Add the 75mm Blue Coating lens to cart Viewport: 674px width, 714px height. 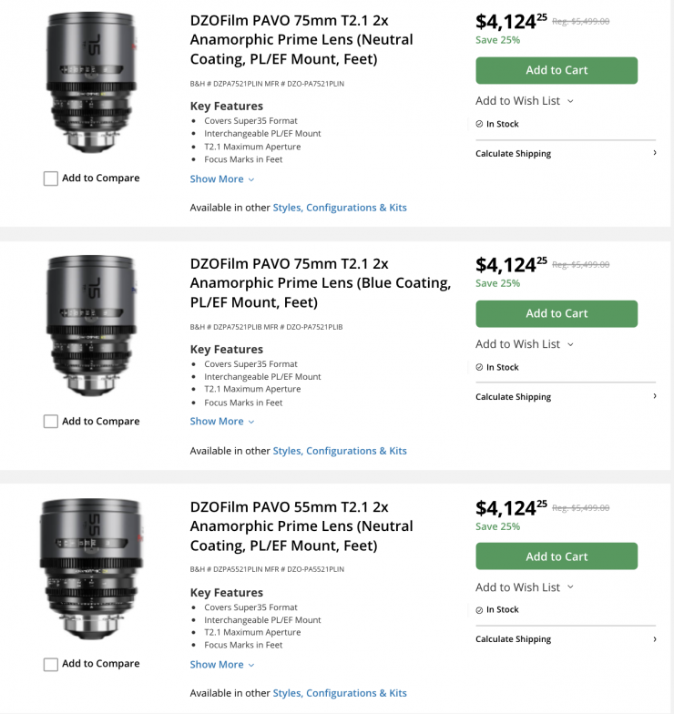[557, 313]
